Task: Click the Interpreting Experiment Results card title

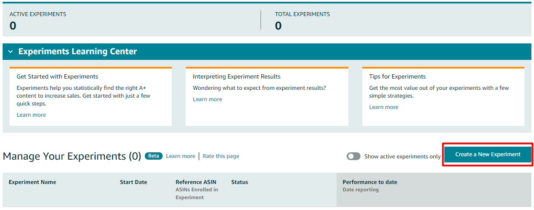Action: click(x=237, y=77)
